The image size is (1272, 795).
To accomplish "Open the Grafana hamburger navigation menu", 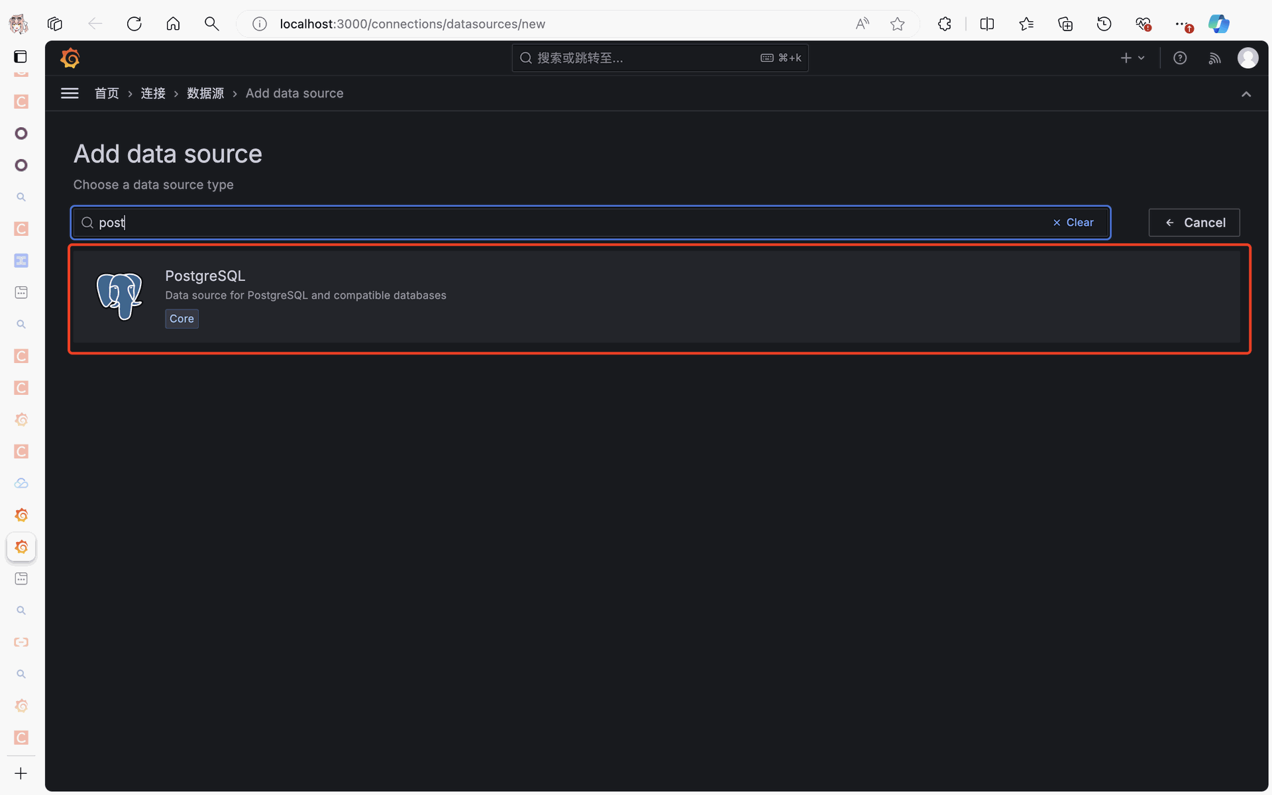I will click(70, 93).
